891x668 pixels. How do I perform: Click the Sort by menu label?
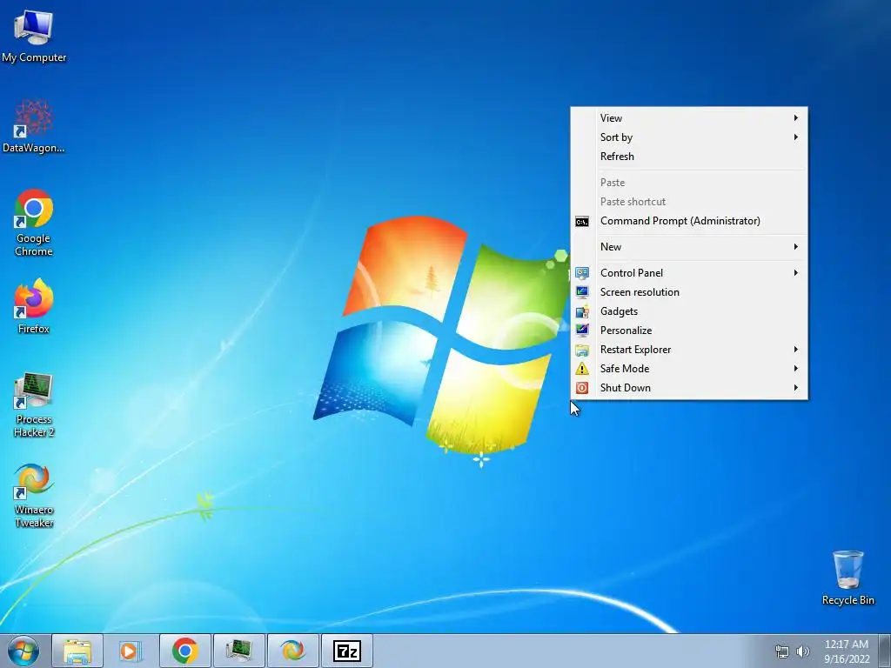coord(616,137)
